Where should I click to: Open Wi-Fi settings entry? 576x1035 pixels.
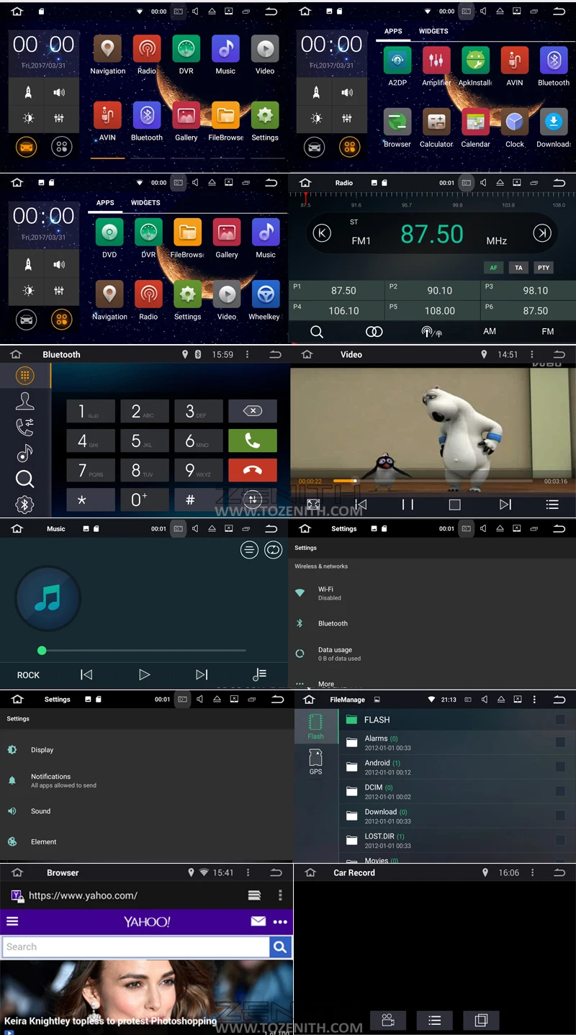(x=432, y=593)
